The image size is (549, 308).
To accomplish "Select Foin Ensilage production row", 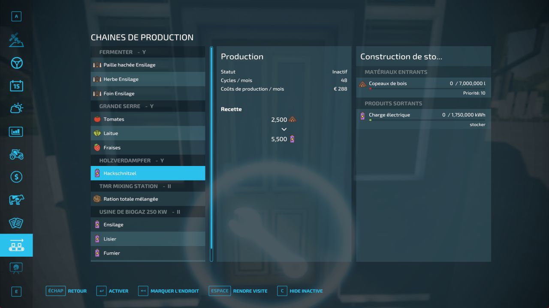I will 148,93.
